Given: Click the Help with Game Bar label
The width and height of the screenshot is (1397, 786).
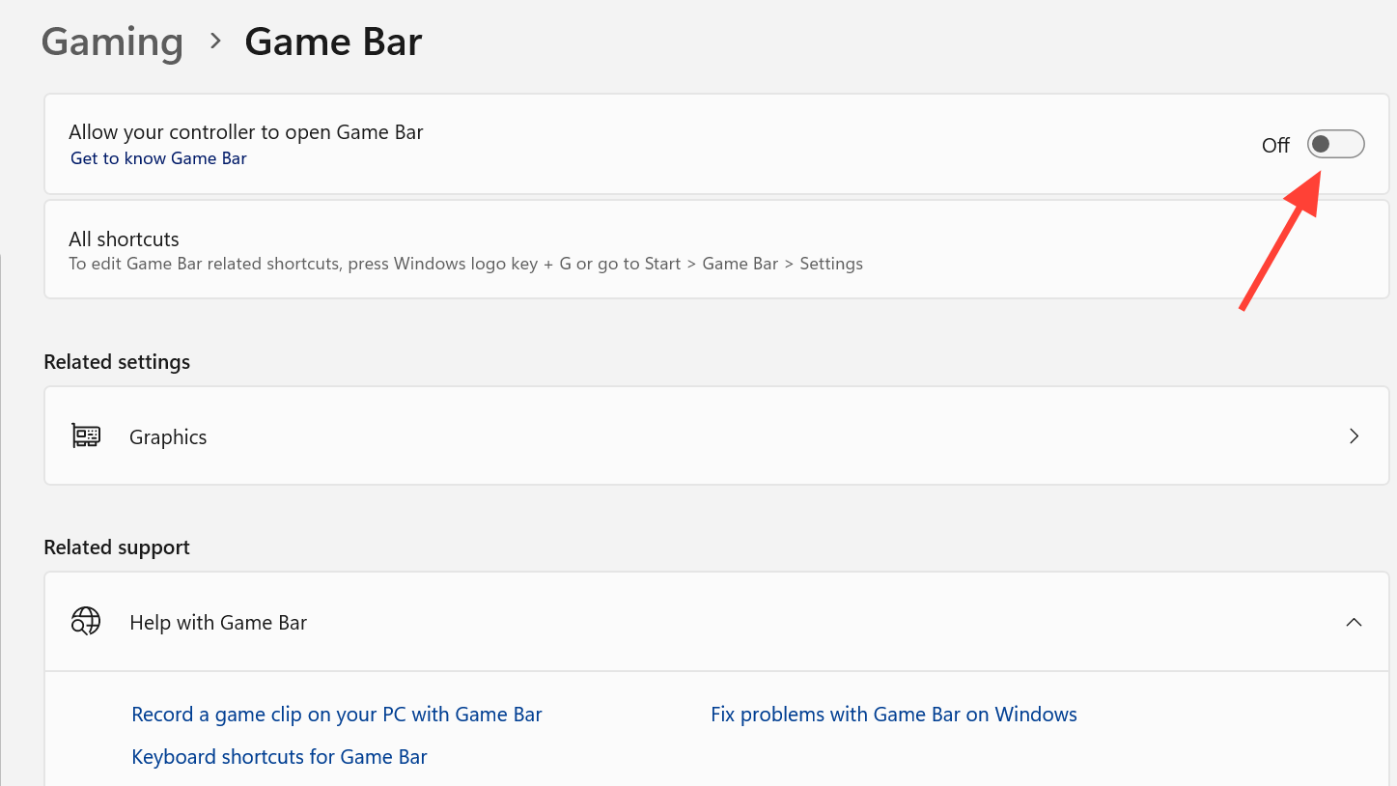Looking at the screenshot, I should point(218,623).
